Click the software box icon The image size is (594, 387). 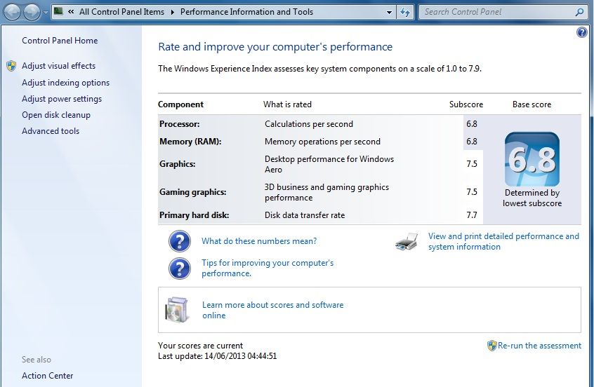(176, 310)
